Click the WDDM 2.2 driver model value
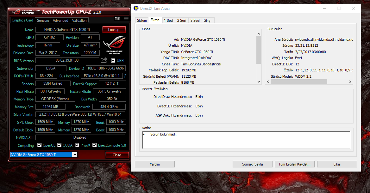Screen dimensions: 370x193 303,76
